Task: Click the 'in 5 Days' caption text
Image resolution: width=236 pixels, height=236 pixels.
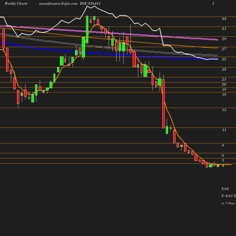Action: tap(228, 203)
